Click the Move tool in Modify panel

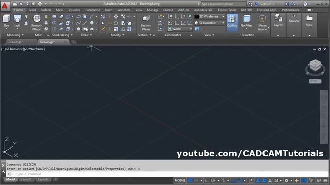pos(116,16)
